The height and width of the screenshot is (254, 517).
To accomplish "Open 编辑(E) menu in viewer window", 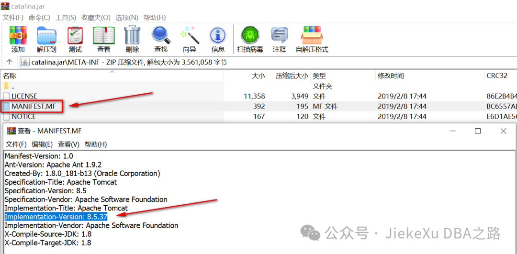I will tap(42, 144).
